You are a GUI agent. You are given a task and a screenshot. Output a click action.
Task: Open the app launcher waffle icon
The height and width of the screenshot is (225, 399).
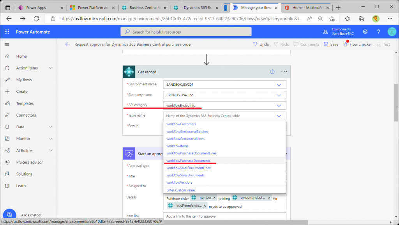tap(7, 32)
